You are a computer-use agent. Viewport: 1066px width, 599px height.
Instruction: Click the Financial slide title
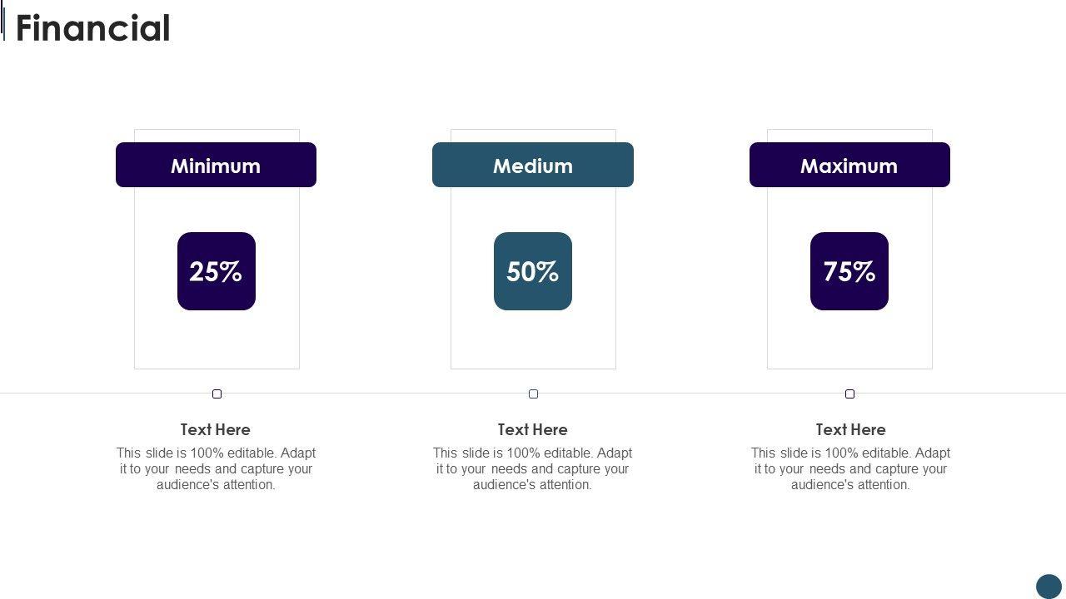tap(93, 28)
